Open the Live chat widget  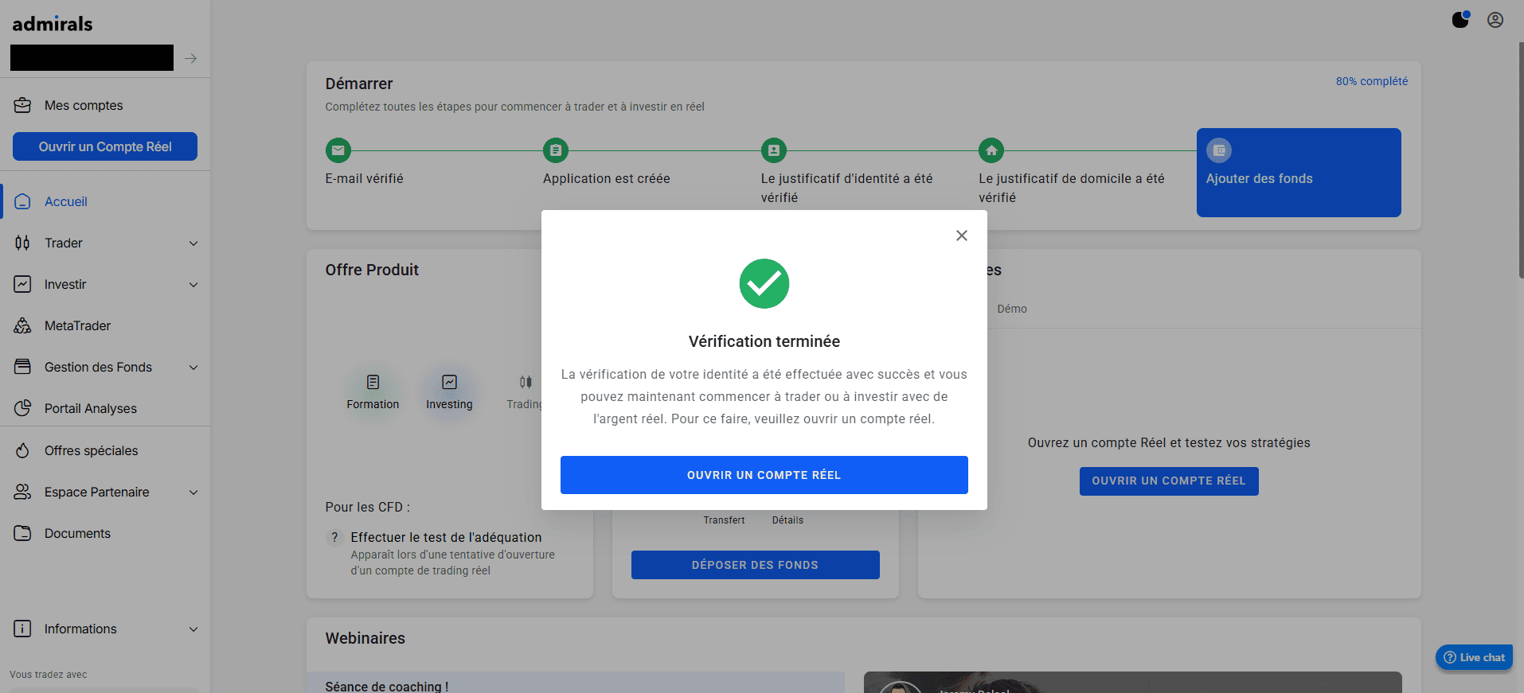point(1474,657)
